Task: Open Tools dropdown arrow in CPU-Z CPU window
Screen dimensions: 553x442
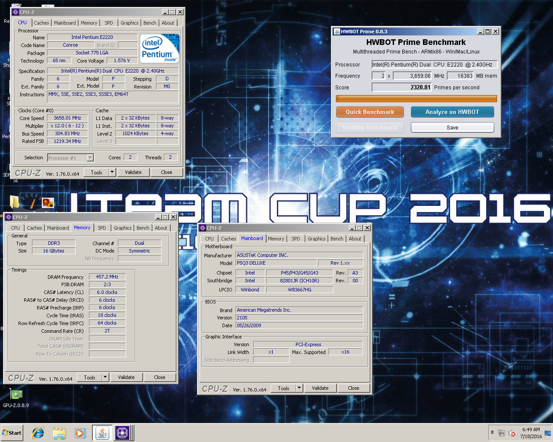Action: point(112,172)
